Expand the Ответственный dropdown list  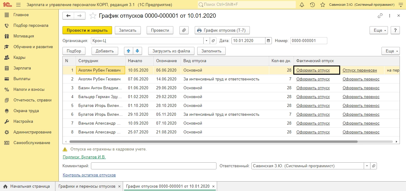click(367, 166)
